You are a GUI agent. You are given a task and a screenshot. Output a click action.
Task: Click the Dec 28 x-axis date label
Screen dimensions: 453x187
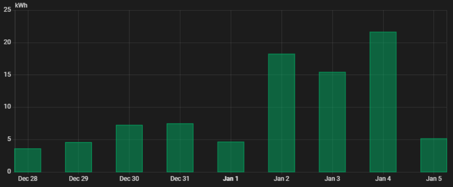coord(28,179)
